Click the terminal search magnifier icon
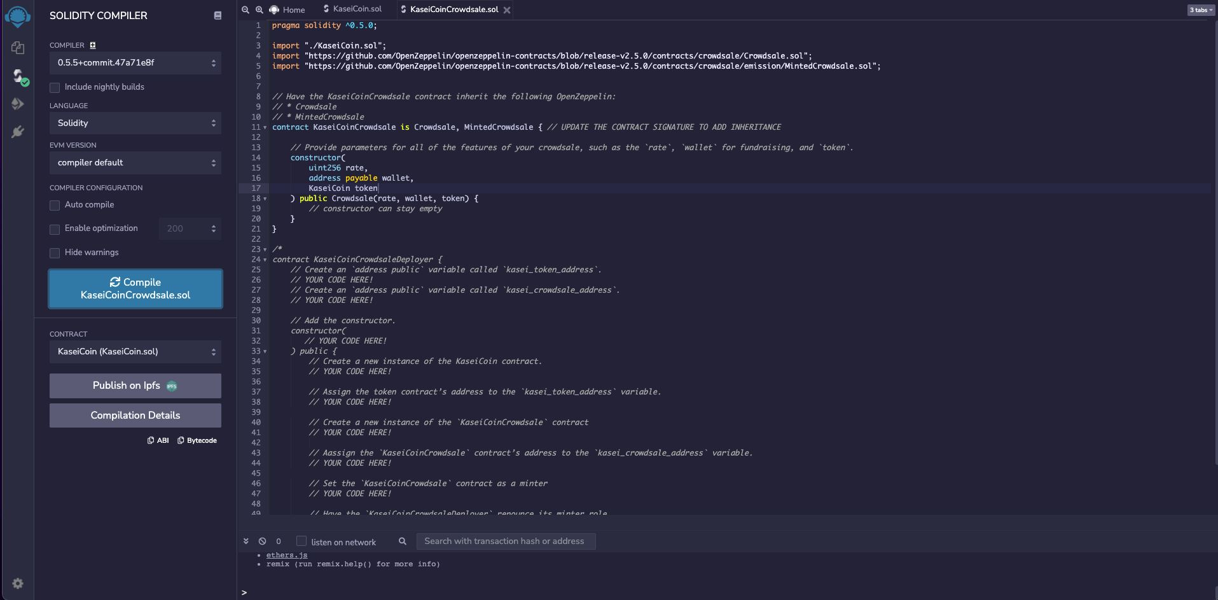This screenshot has height=600, width=1218. point(403,541)
